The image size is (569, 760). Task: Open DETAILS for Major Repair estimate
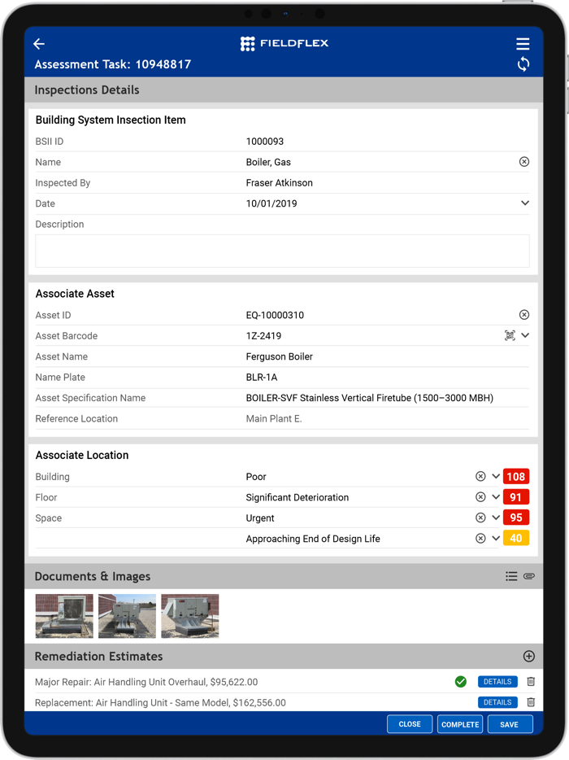[x=497, y=682]
